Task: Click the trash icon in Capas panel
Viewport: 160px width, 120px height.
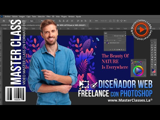Action: 123,49
